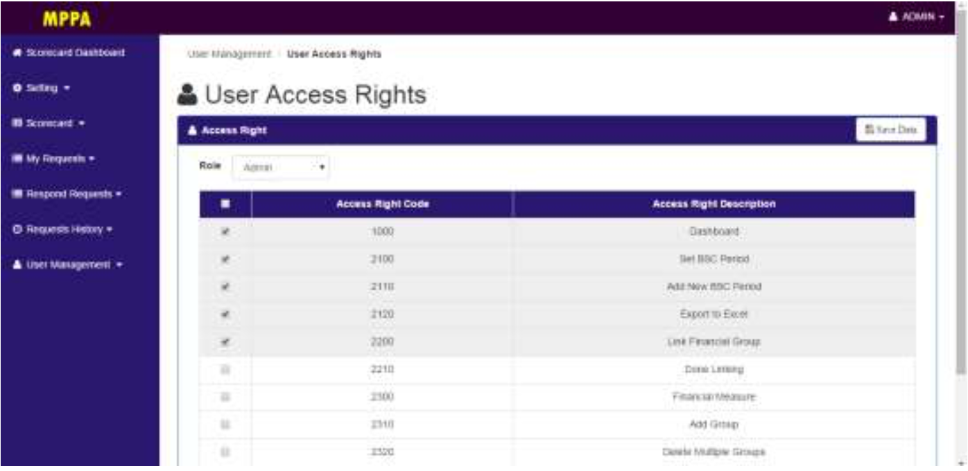This screenshot has height=471, width=968.
Task: Click the Scorecard Dashboard home icon
Action: [x=17, y=53]
